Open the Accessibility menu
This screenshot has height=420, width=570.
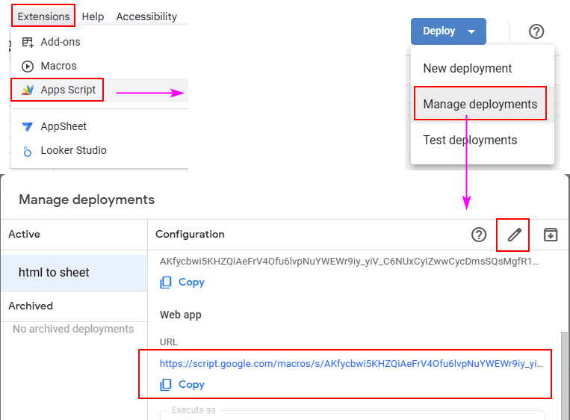click(x=146, y=16)
